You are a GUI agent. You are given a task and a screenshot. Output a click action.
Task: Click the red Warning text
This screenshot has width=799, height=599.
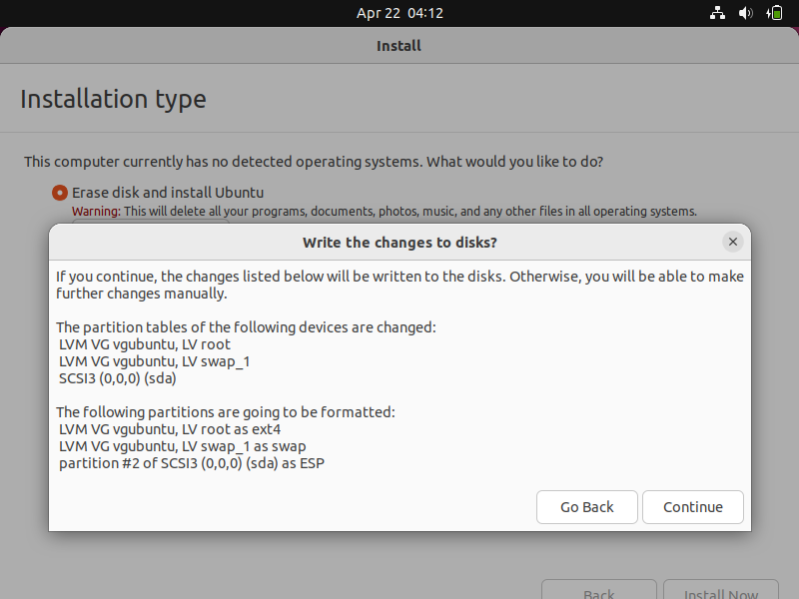click(x=96, y=212)
